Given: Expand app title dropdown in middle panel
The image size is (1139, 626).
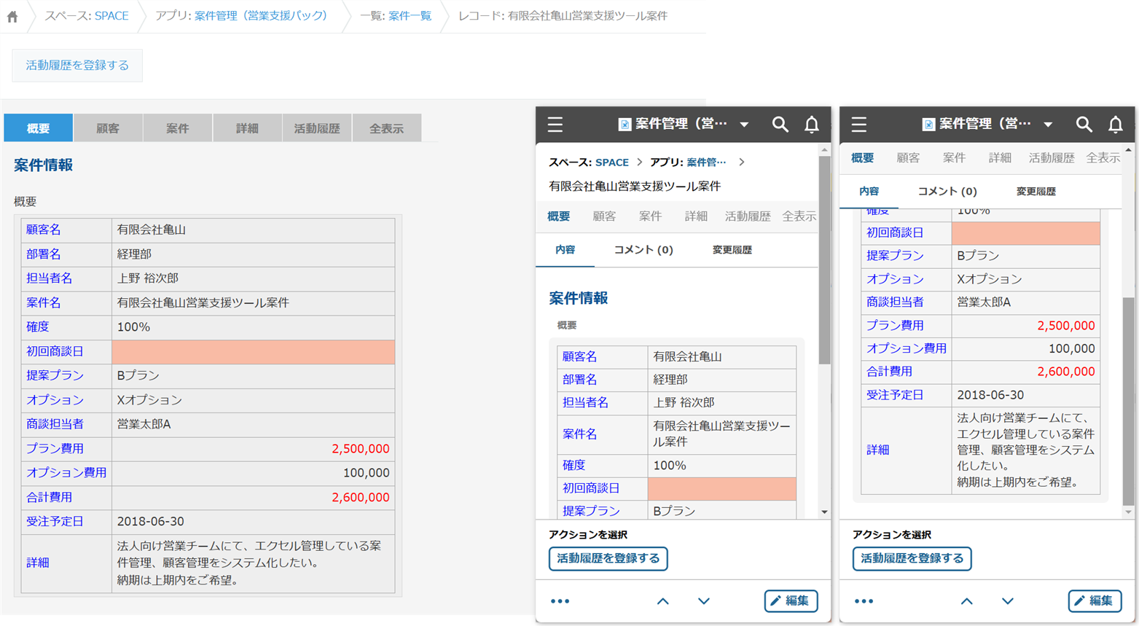Looking at the screenshot, I should (x=744, y=125).
